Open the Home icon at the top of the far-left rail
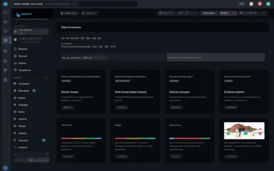274x171 pixels. click(5, 12)
